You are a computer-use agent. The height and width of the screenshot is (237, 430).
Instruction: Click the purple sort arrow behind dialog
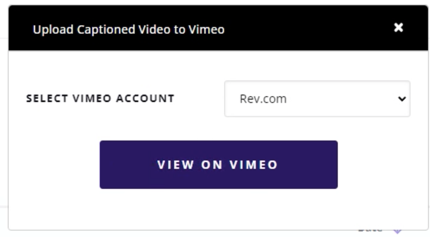tap(397, 231)
